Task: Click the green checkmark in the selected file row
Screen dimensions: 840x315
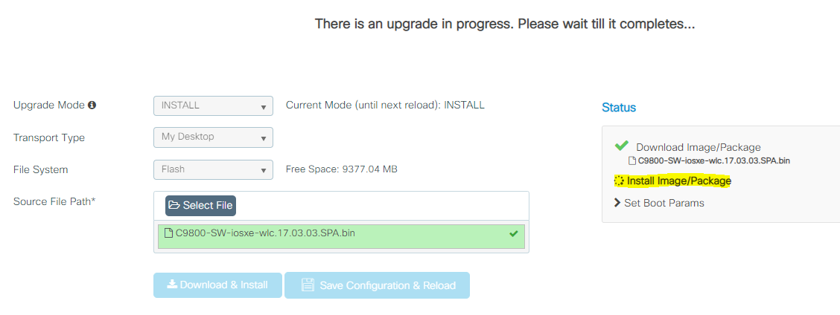Action: (513, 233)
